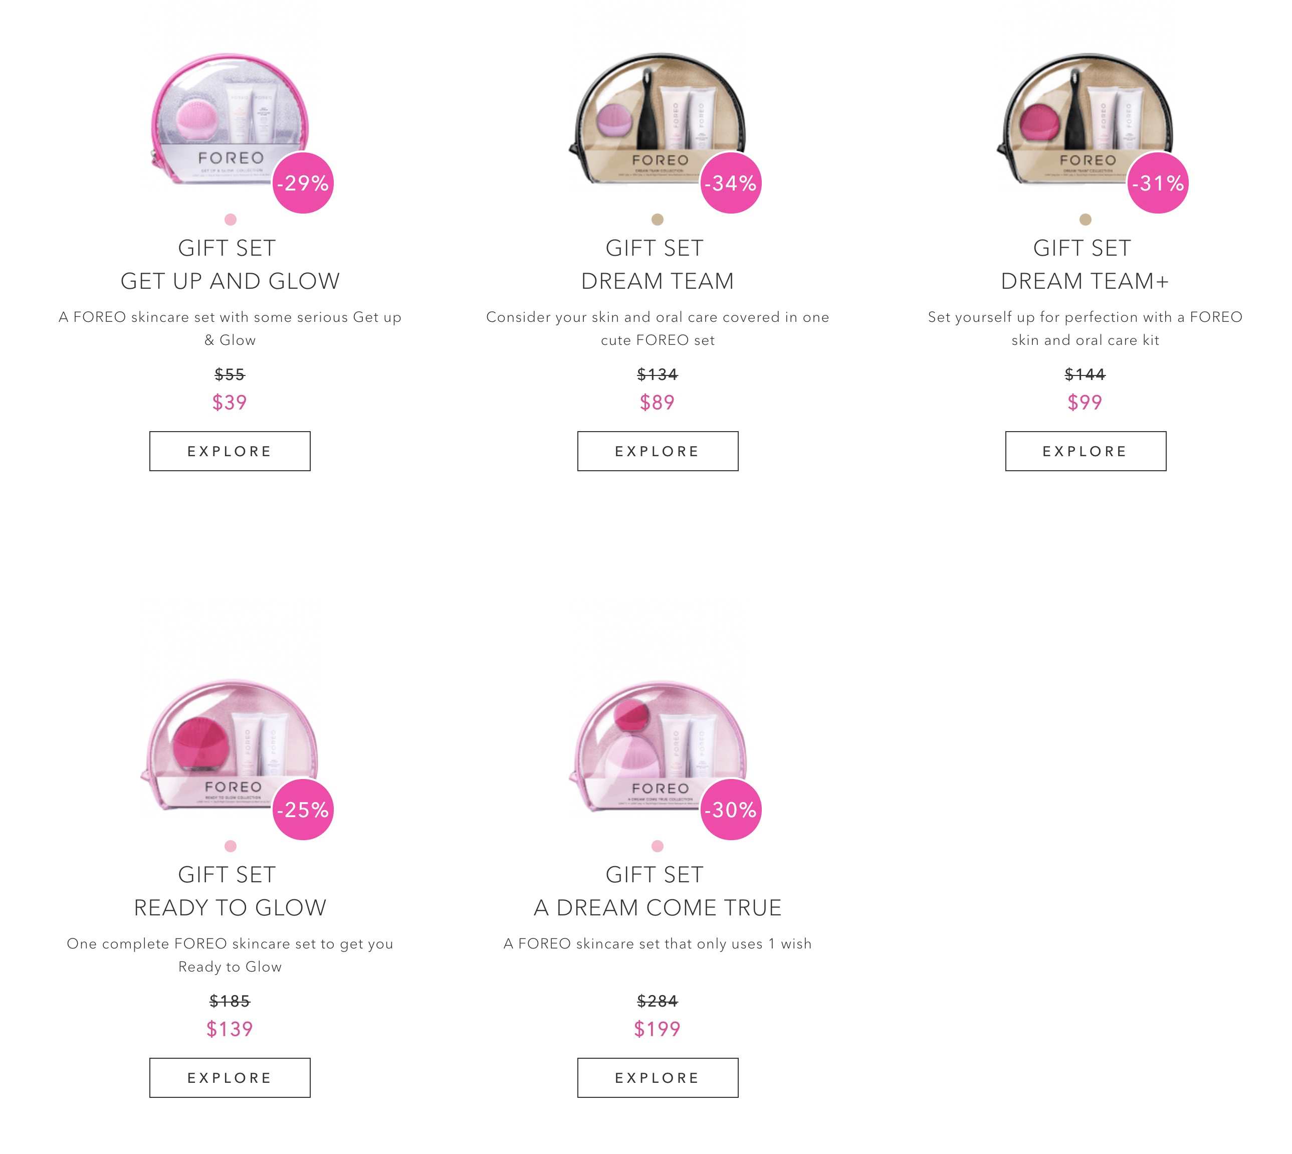Image resolution: width=1292 pixels, height=1154 pixels.
Task: Click the -25% discount badge
Action: click(x=303, y=810)
